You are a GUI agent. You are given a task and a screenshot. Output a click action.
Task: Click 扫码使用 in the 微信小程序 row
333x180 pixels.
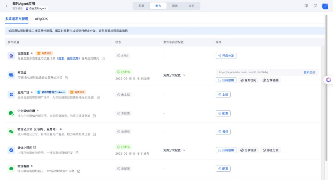pos(226,150)
